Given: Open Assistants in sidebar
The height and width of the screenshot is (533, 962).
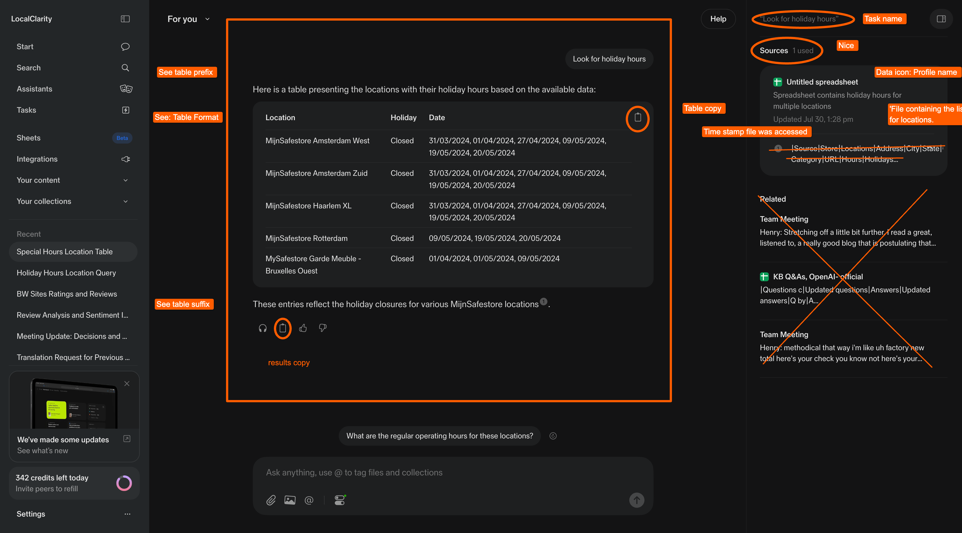Looking at the screenshot, I should coord(34,89).
